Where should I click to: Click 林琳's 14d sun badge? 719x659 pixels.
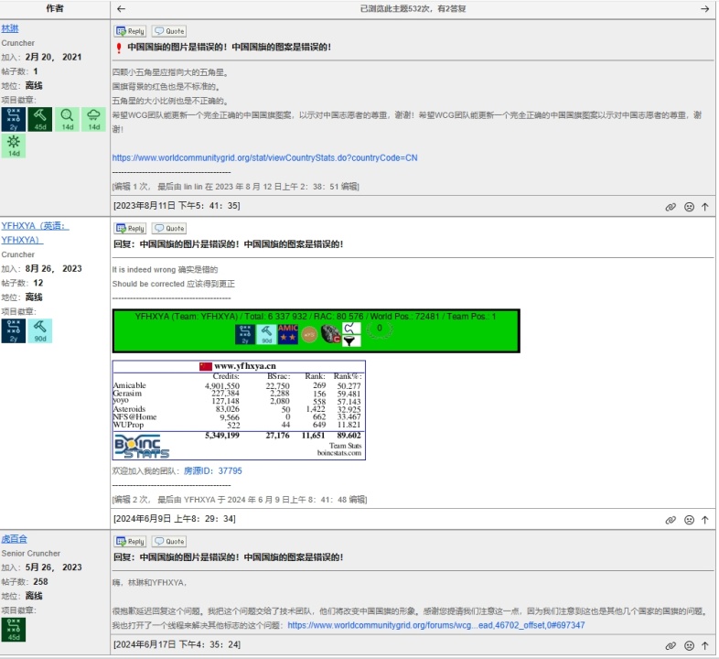tap(14, 146)
